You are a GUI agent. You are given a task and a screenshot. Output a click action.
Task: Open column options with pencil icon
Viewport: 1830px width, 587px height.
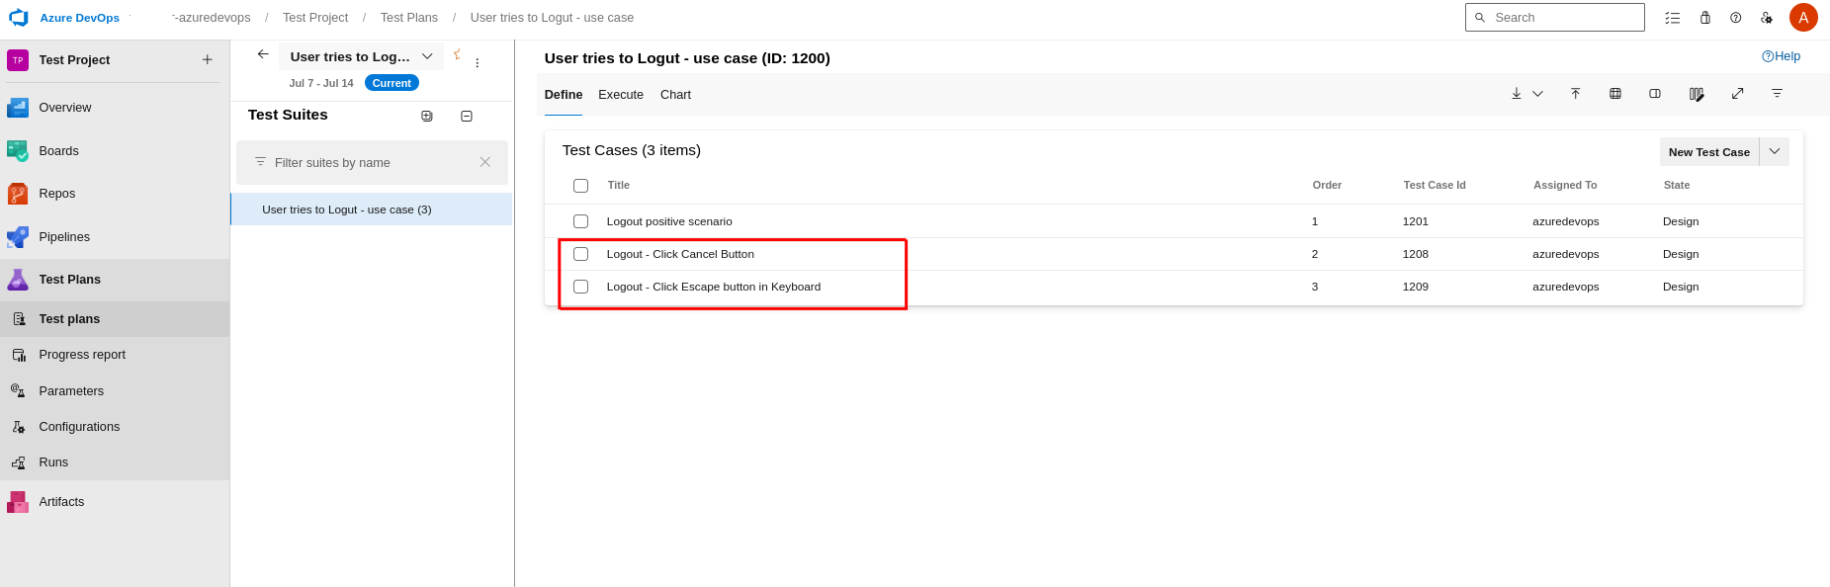pos(1696,94)
